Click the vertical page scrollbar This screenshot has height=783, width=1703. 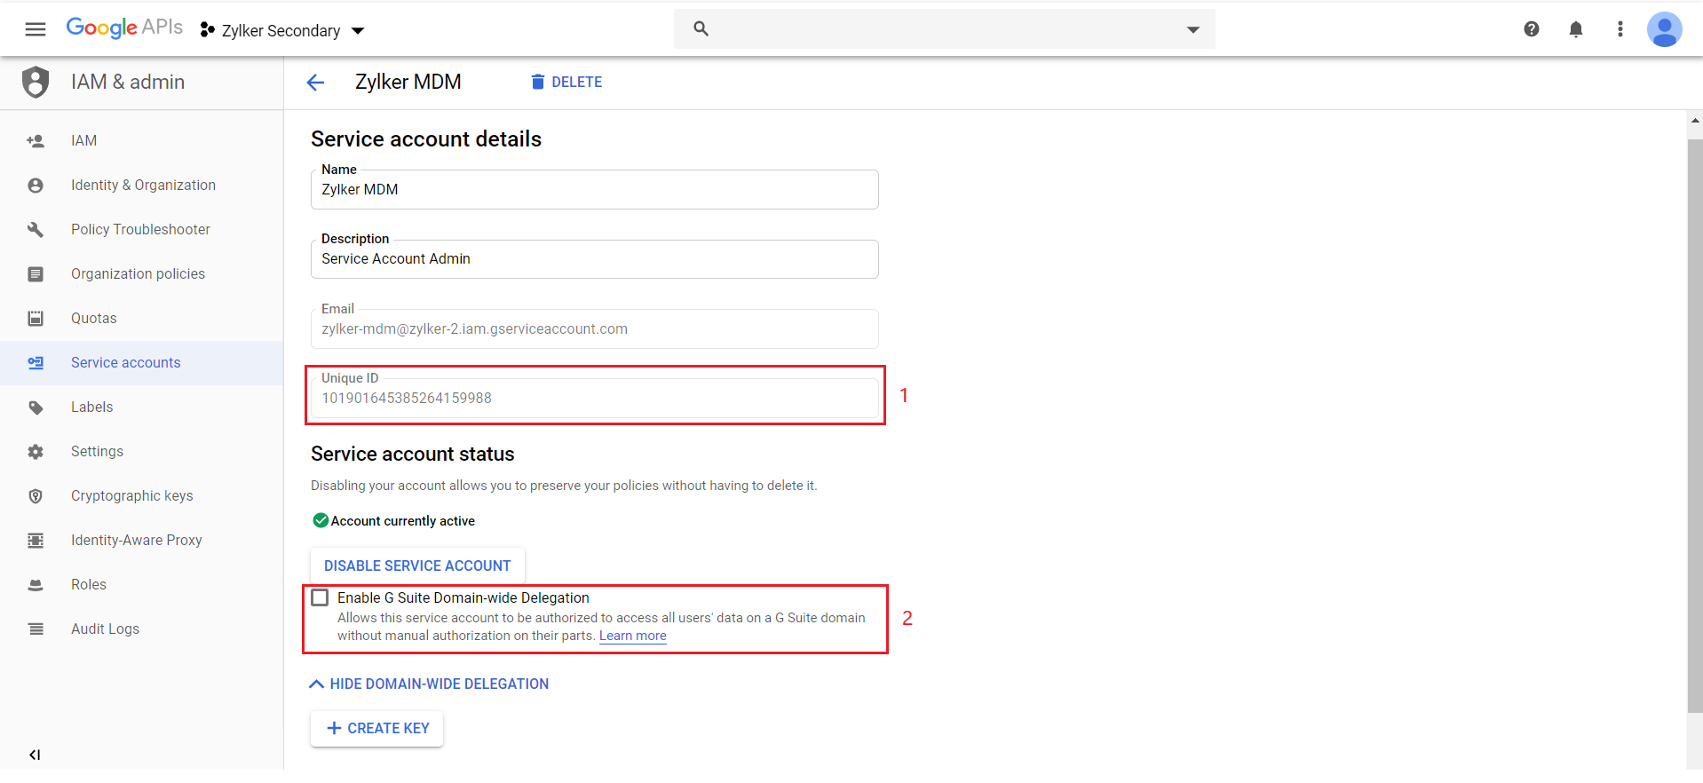pyautogui.click(x=1694, y=426)
